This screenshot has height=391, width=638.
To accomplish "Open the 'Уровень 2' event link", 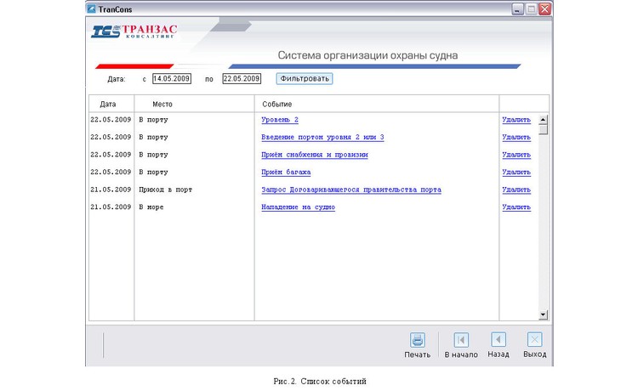I will point(280,120).
